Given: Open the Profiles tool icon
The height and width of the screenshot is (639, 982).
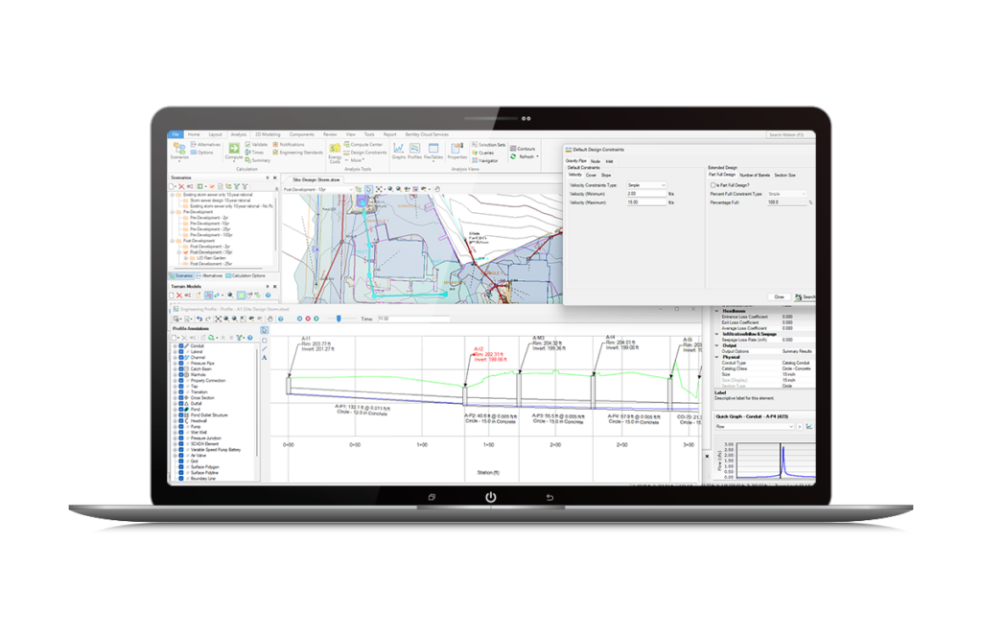Looking at the screenshot, I should 414,150.
